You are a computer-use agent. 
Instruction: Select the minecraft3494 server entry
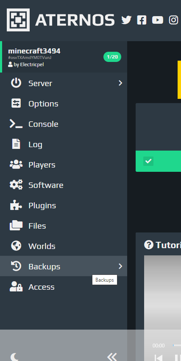point(64,57)
